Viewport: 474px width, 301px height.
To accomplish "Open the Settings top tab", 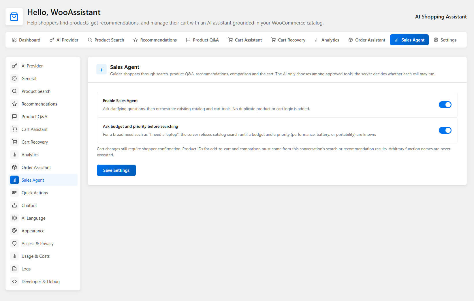I will tap(445, 40).
